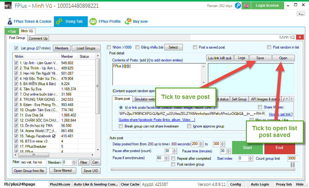This screenshot has height=188, width=309.
Task: Enable Post random in list checkbox
Action: 269,47
